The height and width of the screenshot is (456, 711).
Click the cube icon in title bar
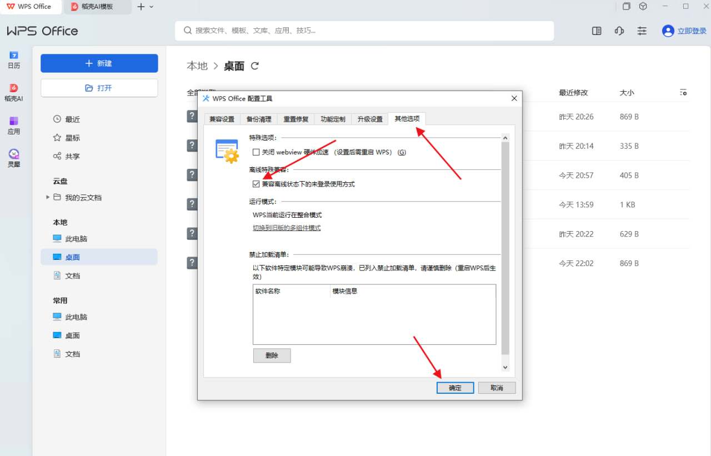point(643,7)
